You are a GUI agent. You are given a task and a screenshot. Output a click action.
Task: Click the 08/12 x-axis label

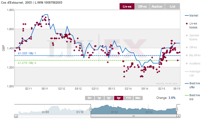tap(78, 89)
